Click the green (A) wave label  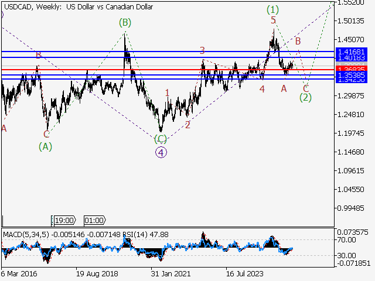(46, 146)
